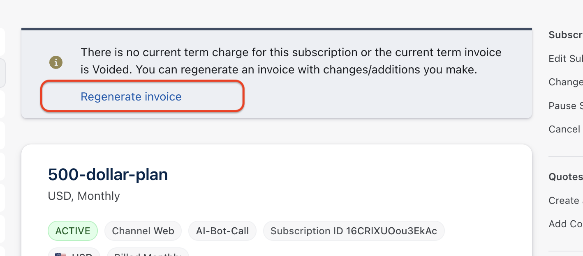The width and height of the screenshot is (583, 256).
Task: Click Create under the Quotes section
Action: pos(565,201)
